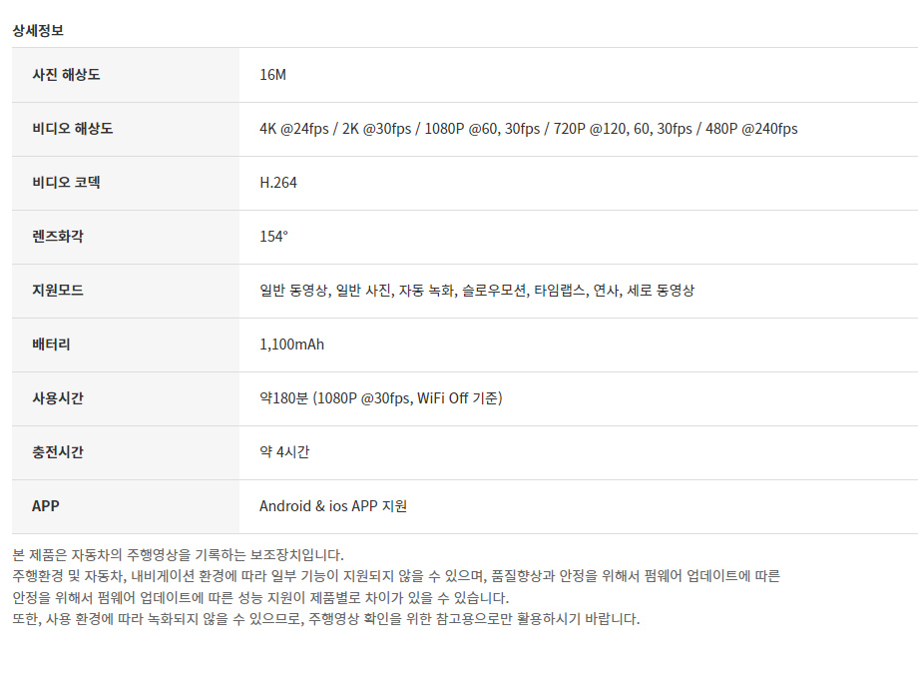
Task: Select the APP row label
Action: click(46, 505)
